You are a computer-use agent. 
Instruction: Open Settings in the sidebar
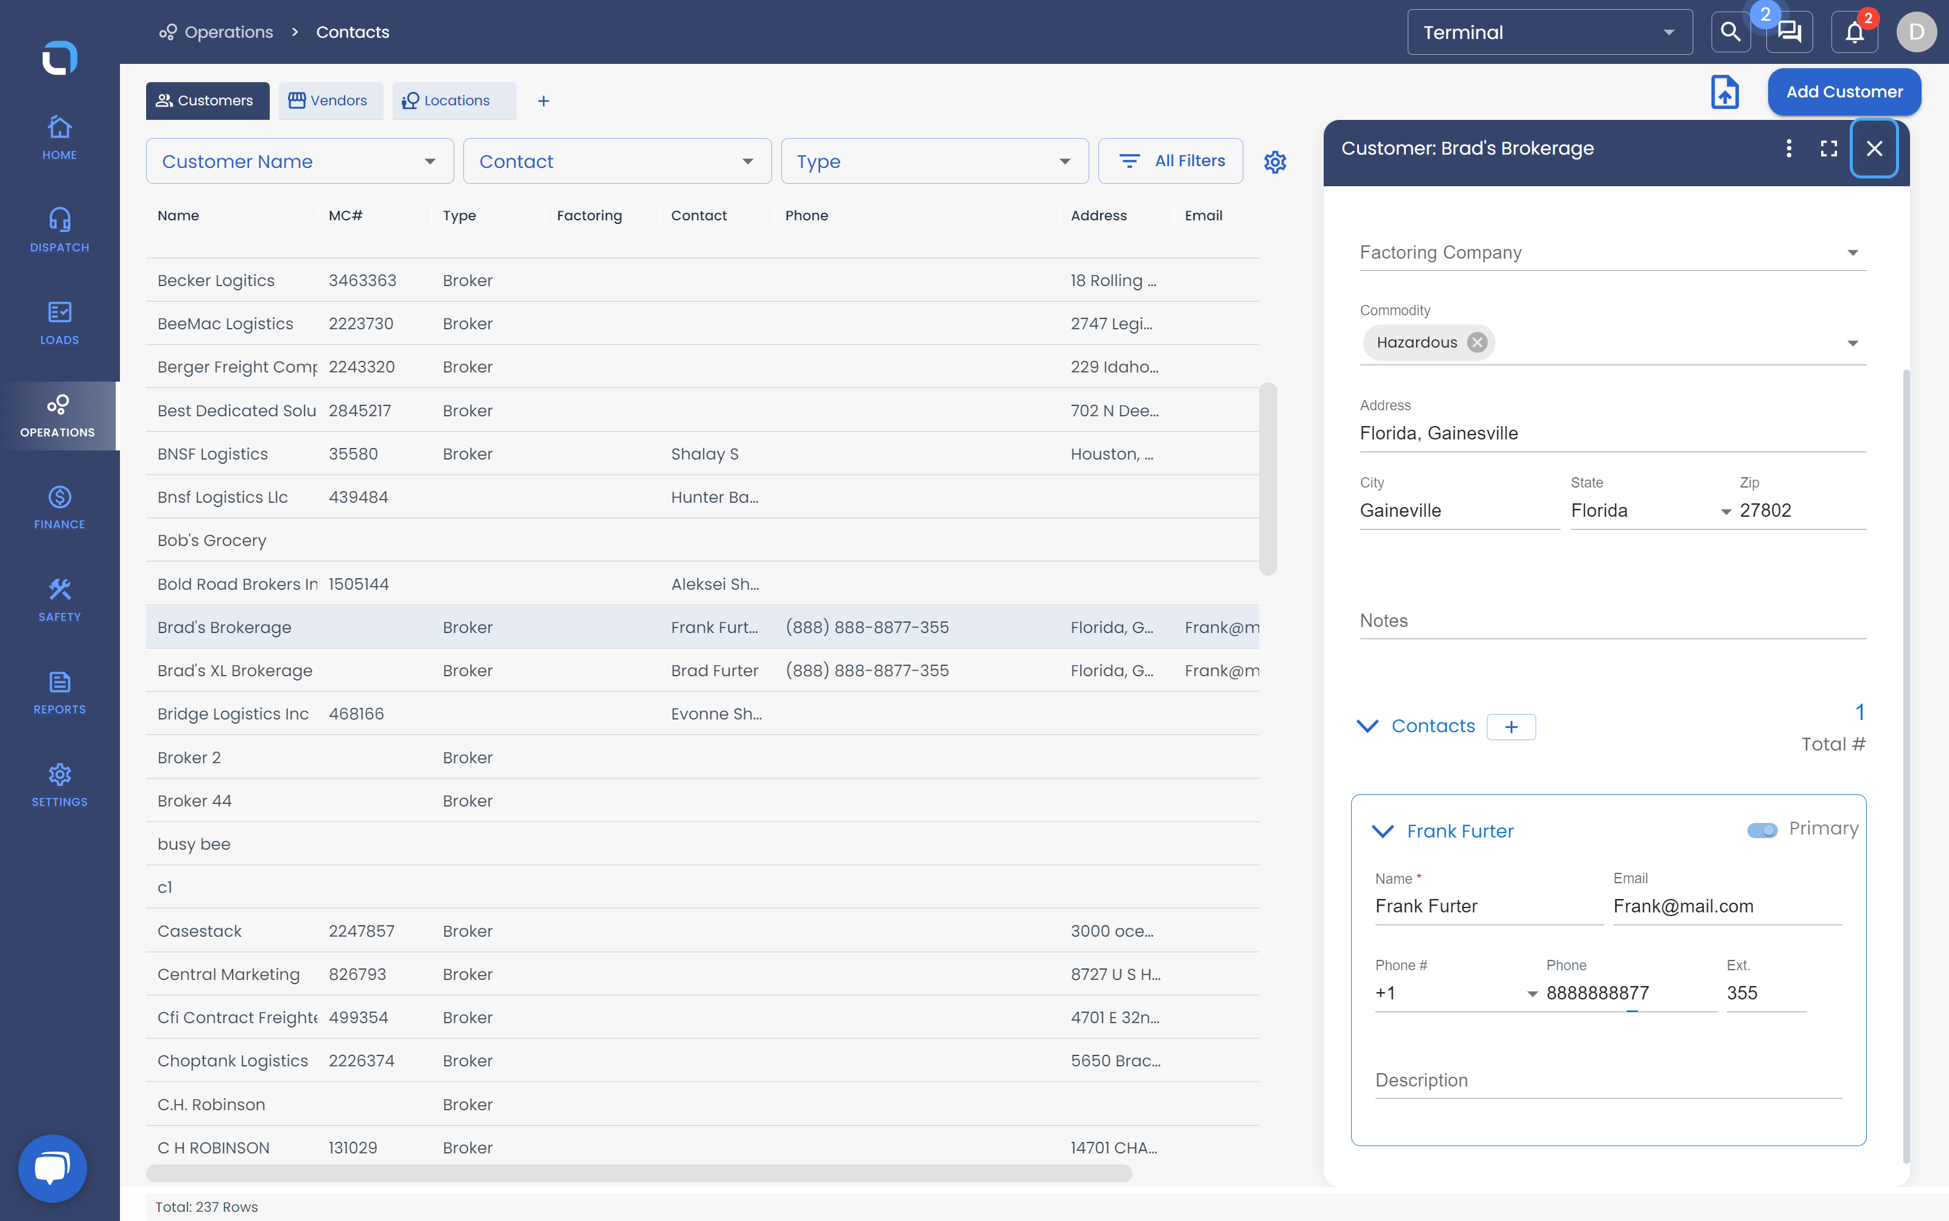click(x=59, y=786)
